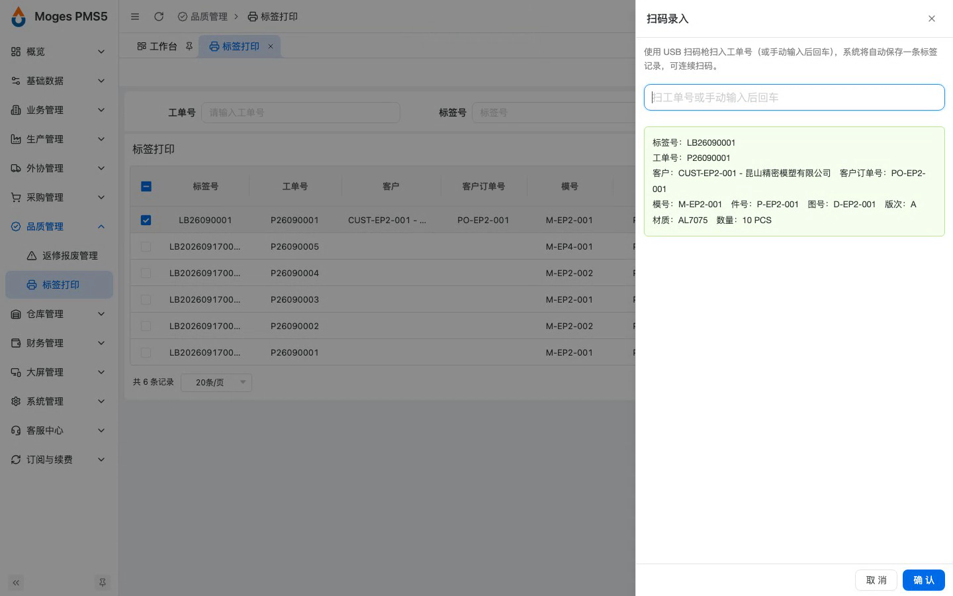Expand the 概览 menu chevron

coord(101,52)
